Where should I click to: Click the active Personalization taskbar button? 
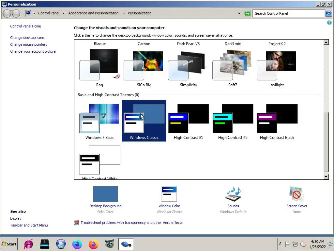pyautogui.click(x=126, y=244)
